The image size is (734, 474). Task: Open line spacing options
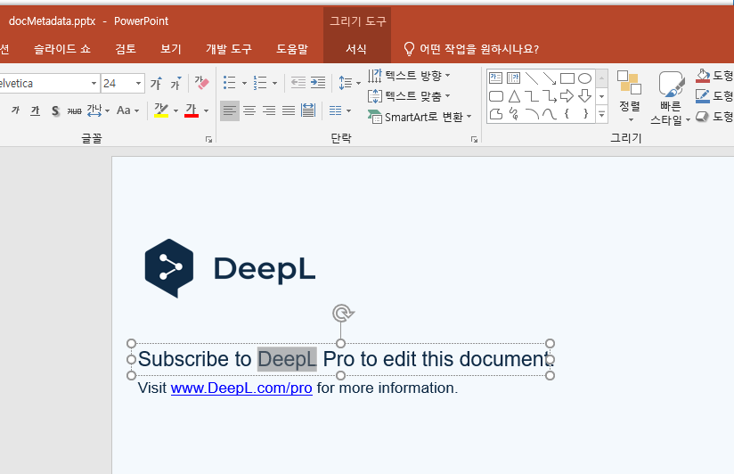coord(349,83)
